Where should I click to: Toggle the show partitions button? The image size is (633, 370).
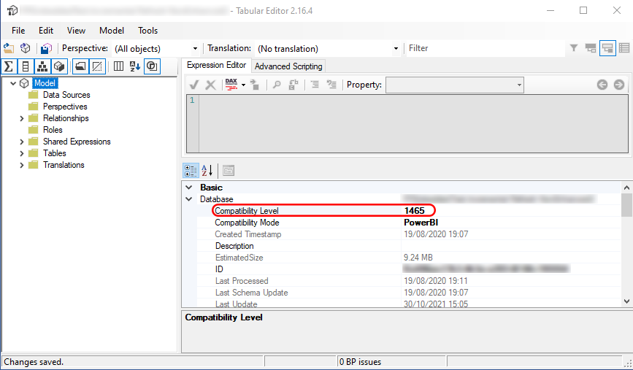tap(59, 66)
